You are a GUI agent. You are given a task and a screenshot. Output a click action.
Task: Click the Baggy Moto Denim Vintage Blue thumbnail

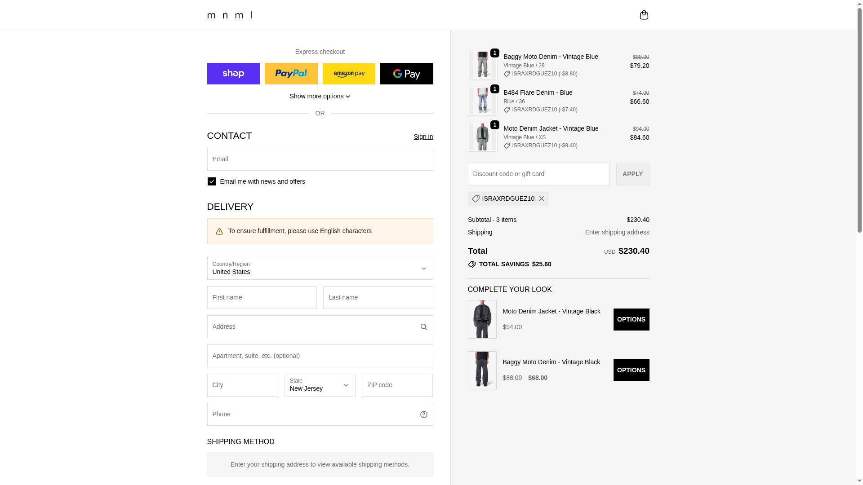point(482,66)
